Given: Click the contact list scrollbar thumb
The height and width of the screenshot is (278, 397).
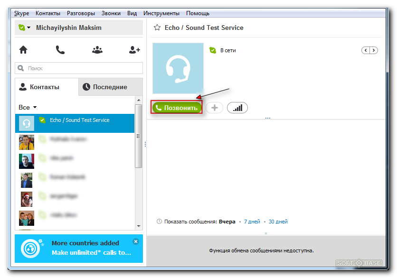Looking at the screenshot, I should (x=139, y=136).
